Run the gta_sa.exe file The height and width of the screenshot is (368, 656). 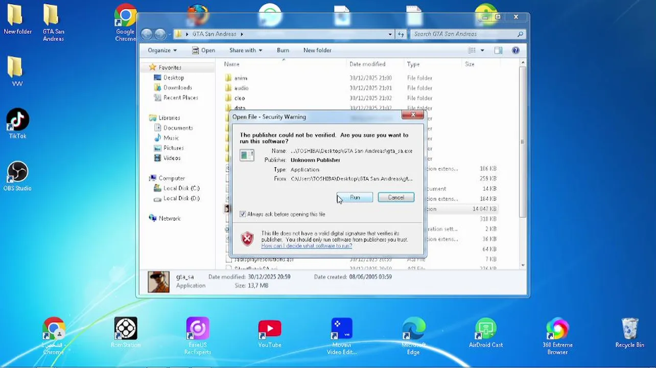pos(355,197)
